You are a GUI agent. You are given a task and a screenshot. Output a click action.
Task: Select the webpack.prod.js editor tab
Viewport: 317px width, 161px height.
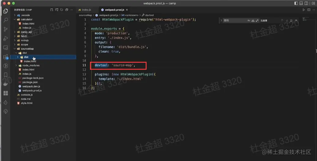pyautogui.click(x=114, y=10)
